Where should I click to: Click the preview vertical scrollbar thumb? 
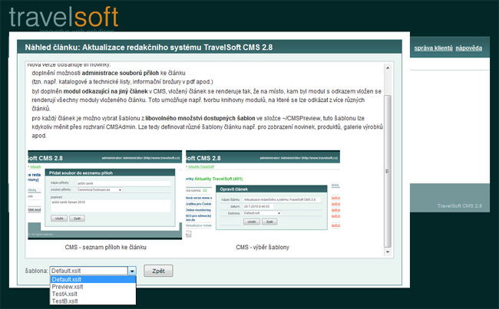[x=388, y=171]
